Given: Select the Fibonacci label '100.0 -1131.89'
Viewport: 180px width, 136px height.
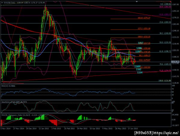Looking at the screenshot, I should pyautogui.click(x=165, y=81).
